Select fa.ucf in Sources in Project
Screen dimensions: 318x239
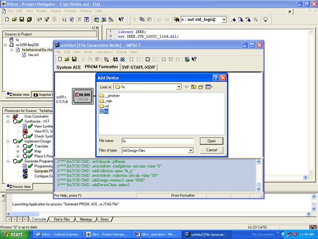tap(30, 55)
